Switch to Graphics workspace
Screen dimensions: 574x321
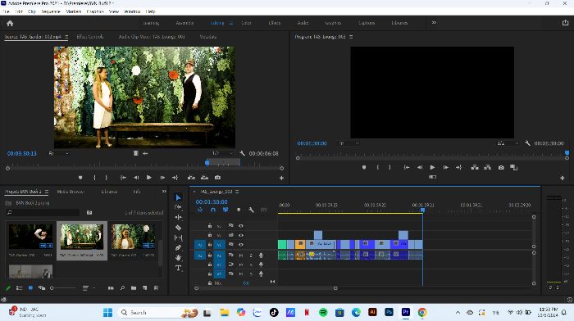[333, 23]
